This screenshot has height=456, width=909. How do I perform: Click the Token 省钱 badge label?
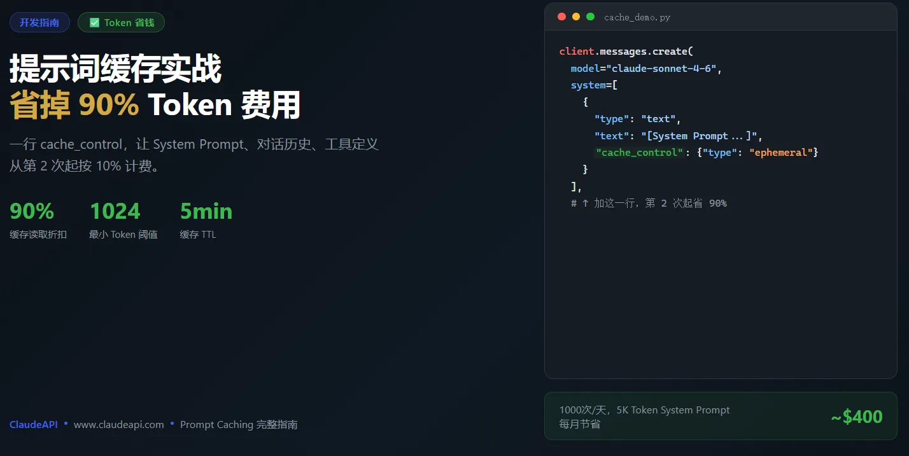pyautogui.click(x=129, y=23)
